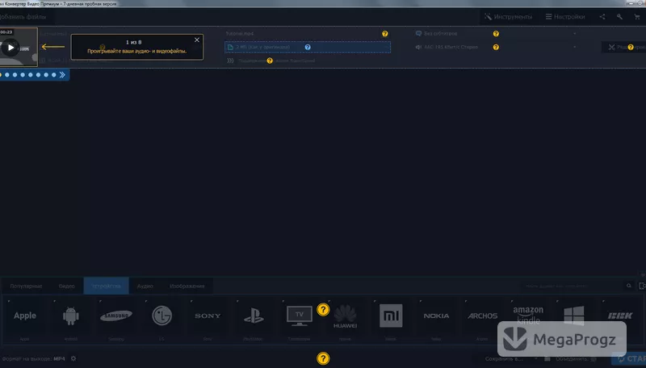The height and width of the screenshot is (368, 646).
Task: Click the blue help icon in the size field
Action: point(308,48)
